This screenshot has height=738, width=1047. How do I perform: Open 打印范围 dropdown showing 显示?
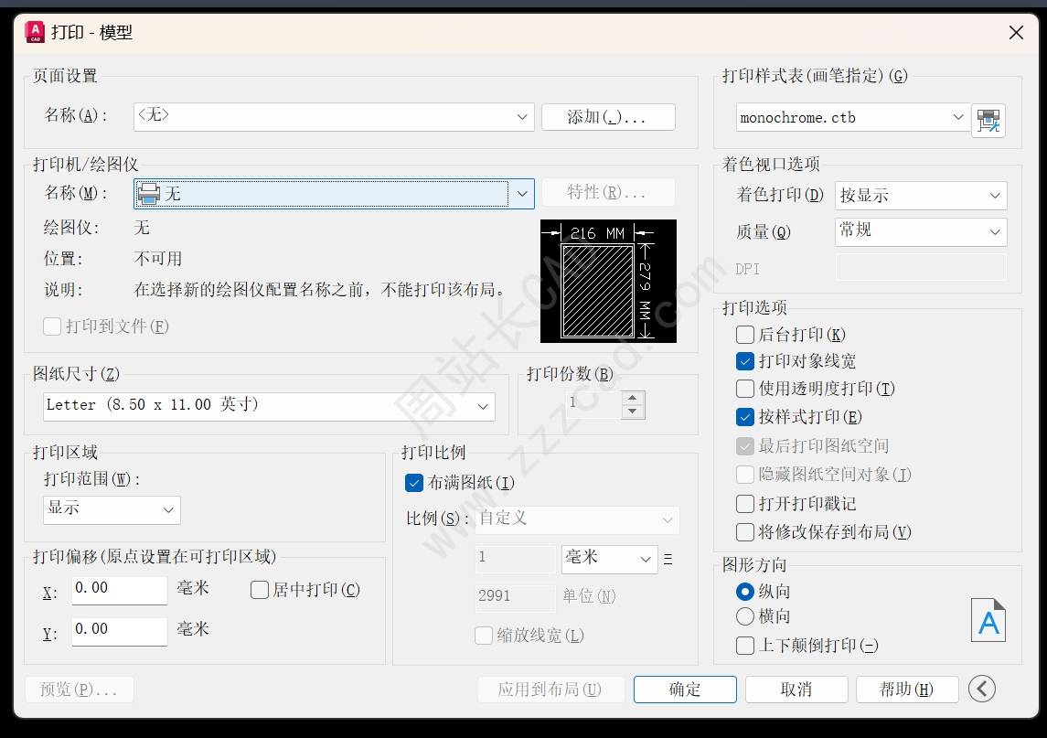coord(112,509)
